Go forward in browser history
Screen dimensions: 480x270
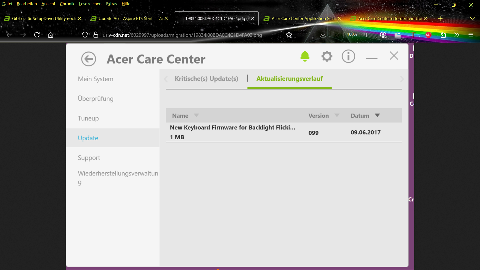click(23, 35)
